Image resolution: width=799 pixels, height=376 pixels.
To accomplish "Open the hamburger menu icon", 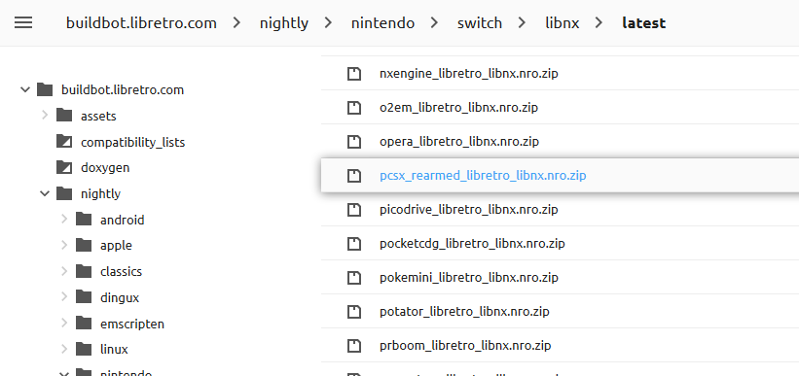I will click(x=23, y=23).
